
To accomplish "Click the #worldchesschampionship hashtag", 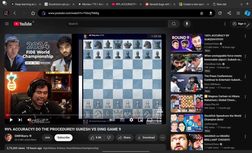I will click(82, 148).
